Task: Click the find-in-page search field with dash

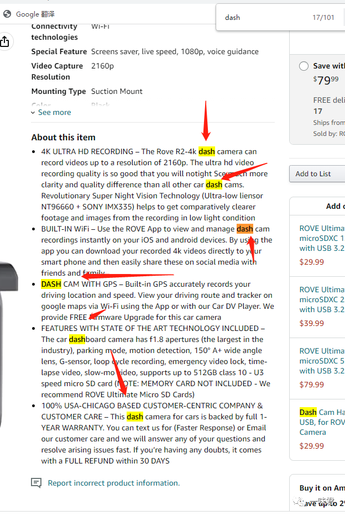Action: [263, 18]
